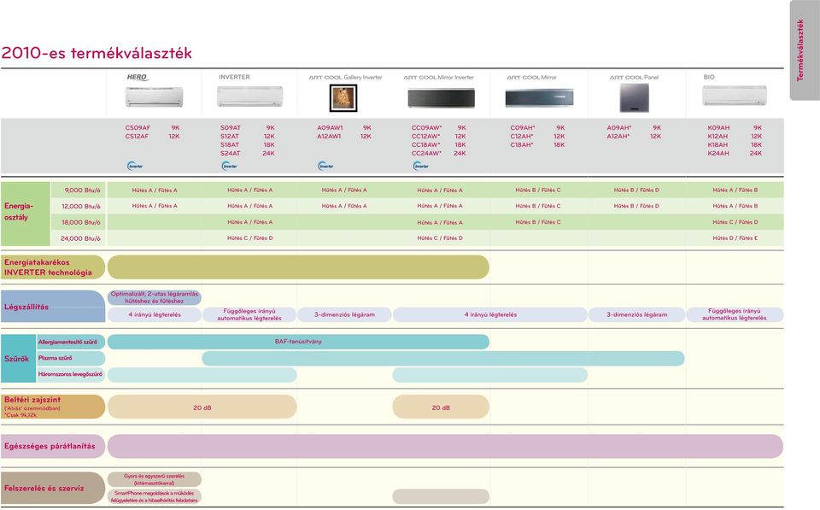The image size is (820, 510).
Task: Click the "Plazma szűrő" label
Action: (55, 358)
